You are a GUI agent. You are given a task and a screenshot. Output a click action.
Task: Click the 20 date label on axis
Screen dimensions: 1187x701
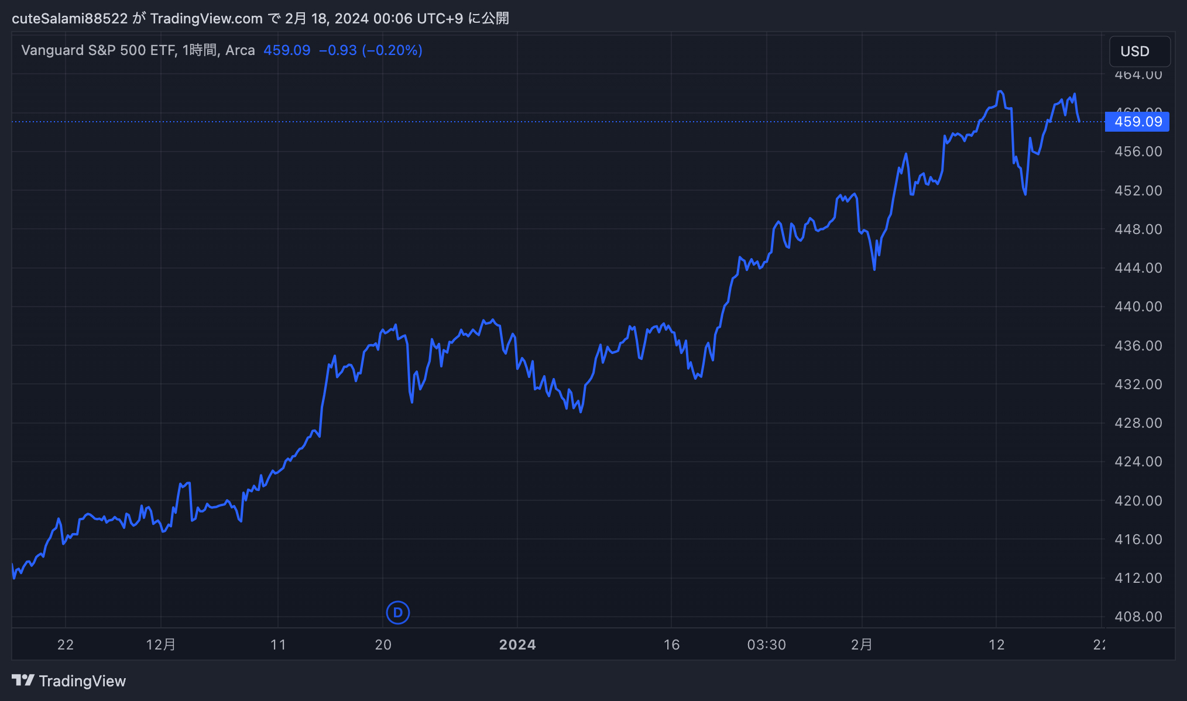[383, 645]
